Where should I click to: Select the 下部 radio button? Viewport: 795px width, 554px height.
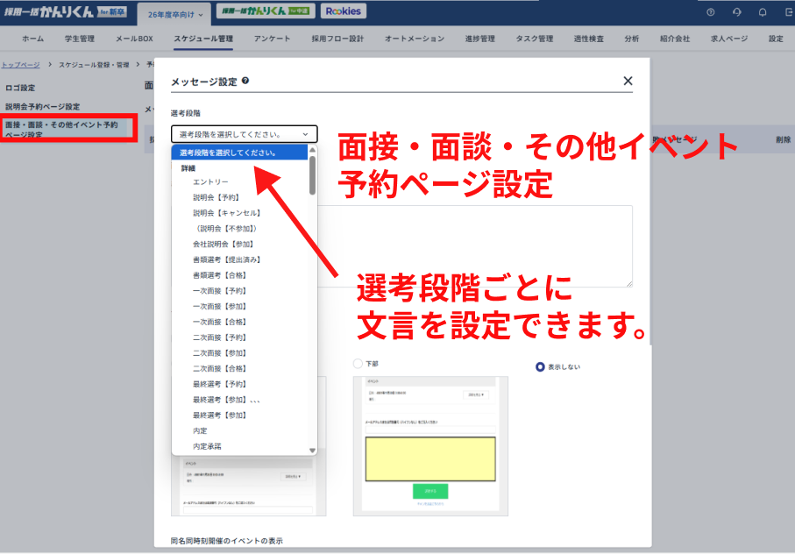(359, 363)
